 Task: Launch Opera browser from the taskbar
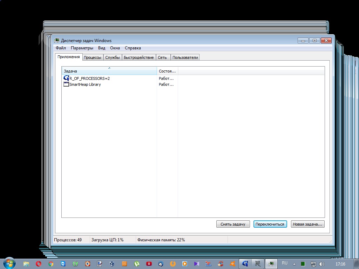tap(39, 264)
